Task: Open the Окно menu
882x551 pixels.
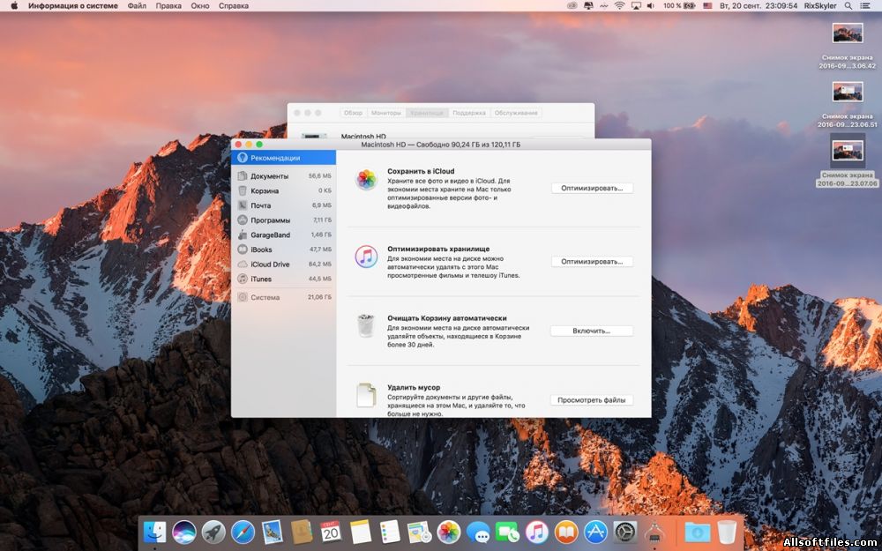Action: (x=199, y=5)
